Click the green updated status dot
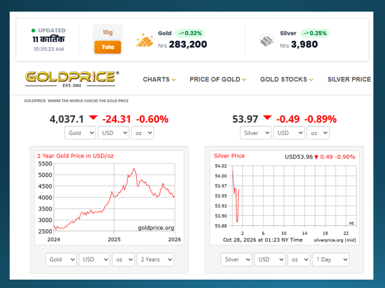Viewport: 385px width, 288px height. click(x=34, y=30)
